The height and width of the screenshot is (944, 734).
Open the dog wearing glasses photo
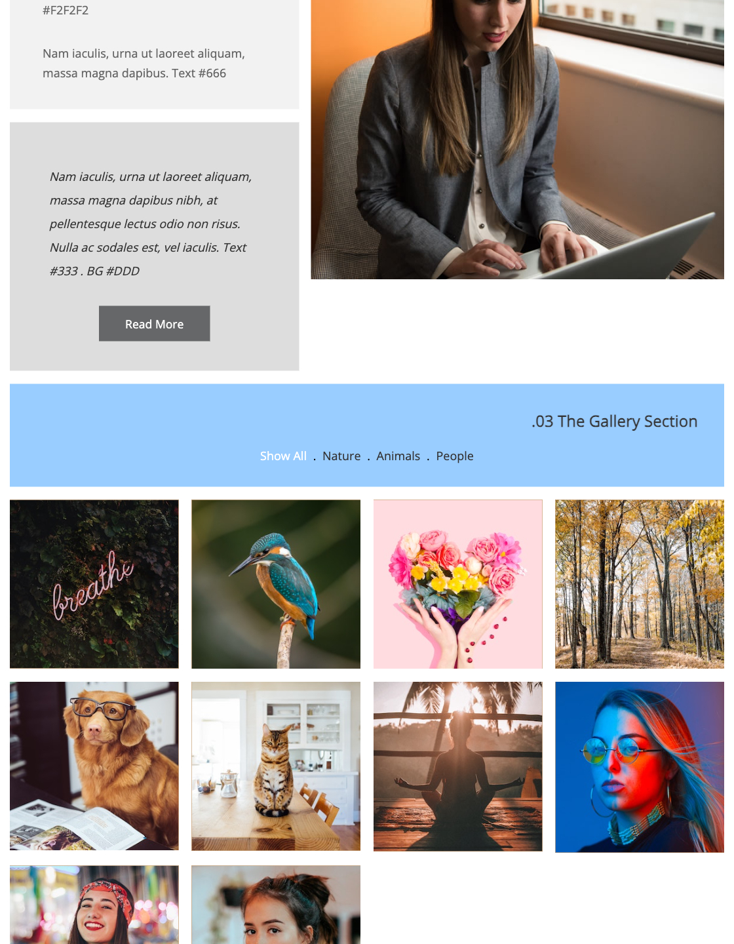(x=94, y=766)
